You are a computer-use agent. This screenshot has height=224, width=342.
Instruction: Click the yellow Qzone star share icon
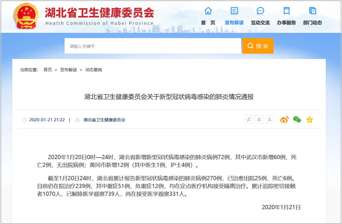[x=310, y=119]
